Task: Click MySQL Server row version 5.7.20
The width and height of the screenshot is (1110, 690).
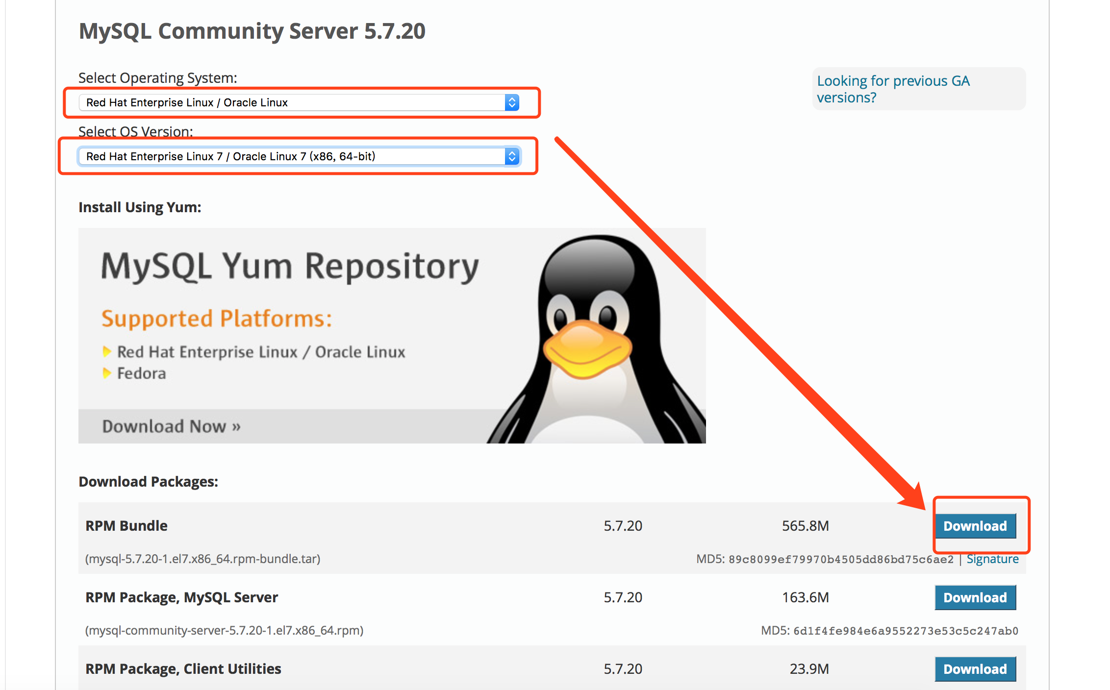Action: coord(623,597)
